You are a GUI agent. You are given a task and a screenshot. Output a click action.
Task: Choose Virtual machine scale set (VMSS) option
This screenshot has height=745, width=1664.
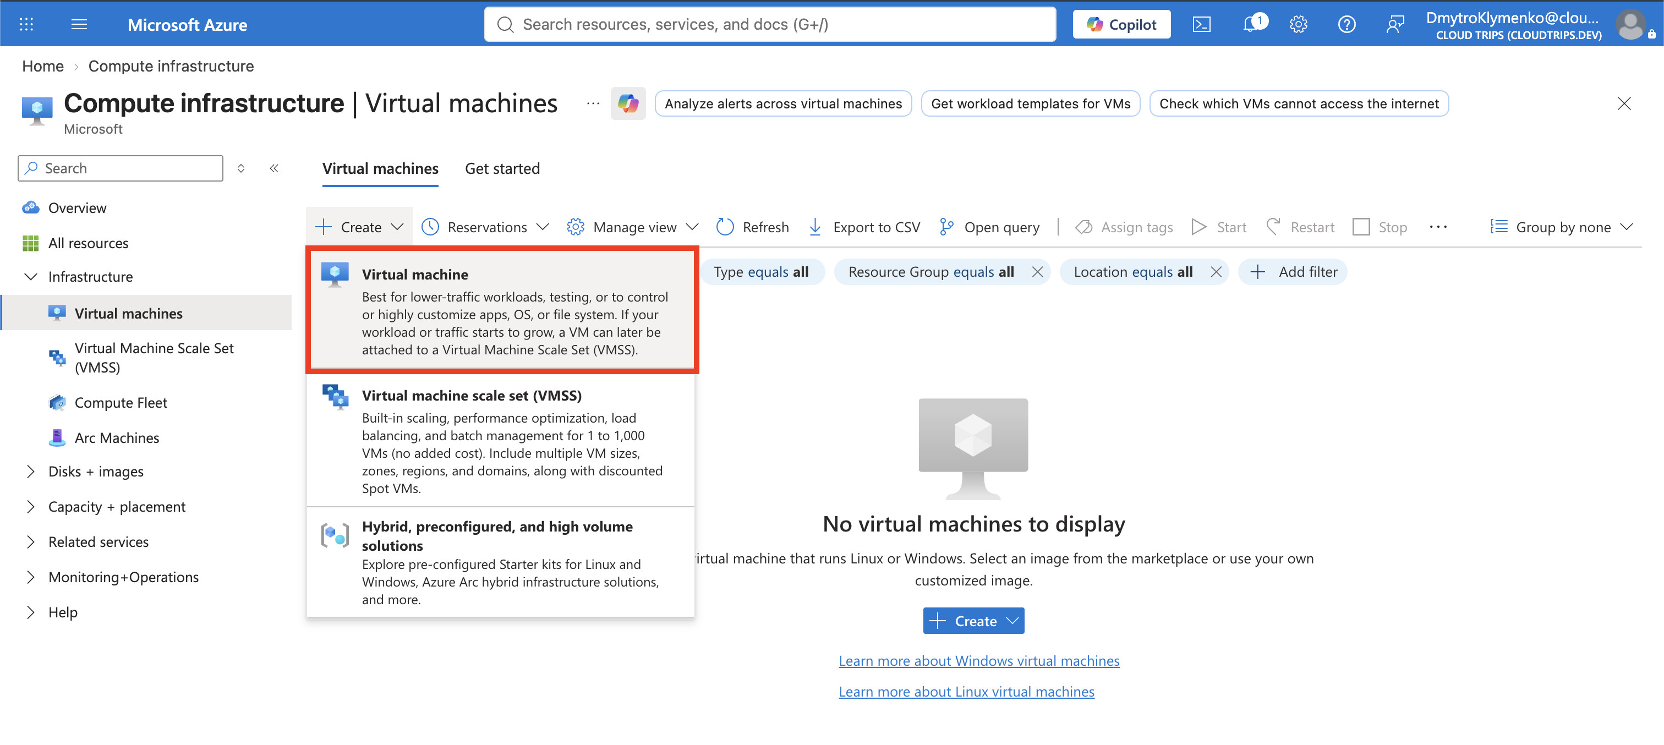point(501,440)
